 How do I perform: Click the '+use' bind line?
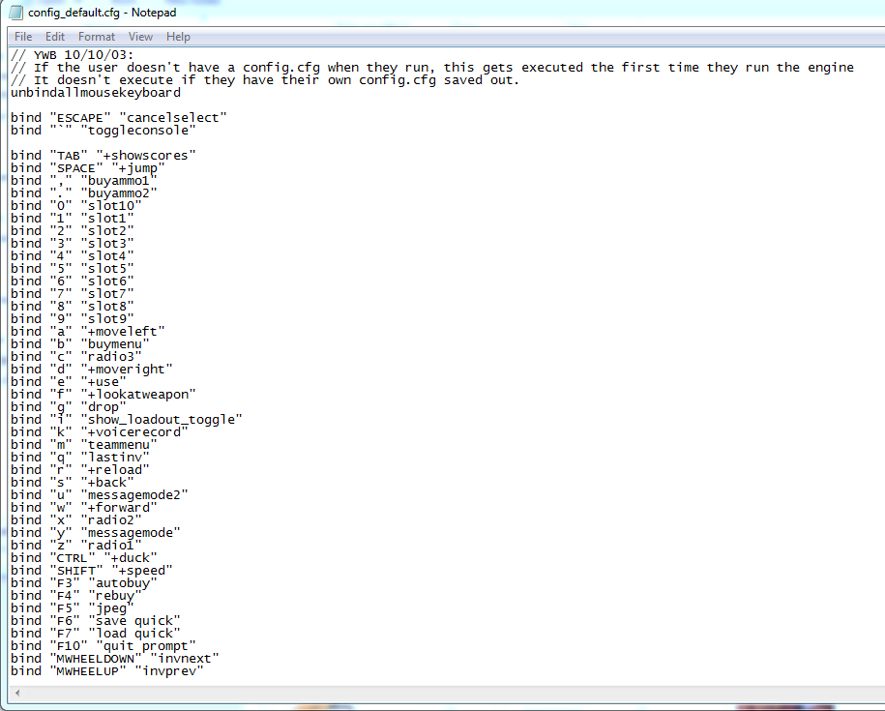pos(69,382)
